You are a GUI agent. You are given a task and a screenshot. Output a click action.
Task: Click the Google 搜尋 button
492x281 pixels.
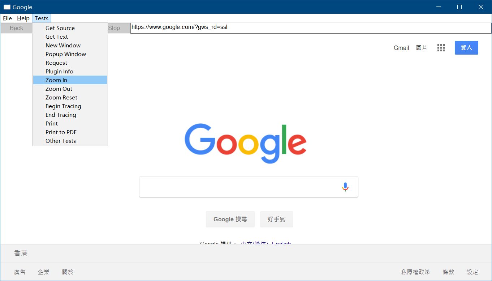tap(230, 220)
